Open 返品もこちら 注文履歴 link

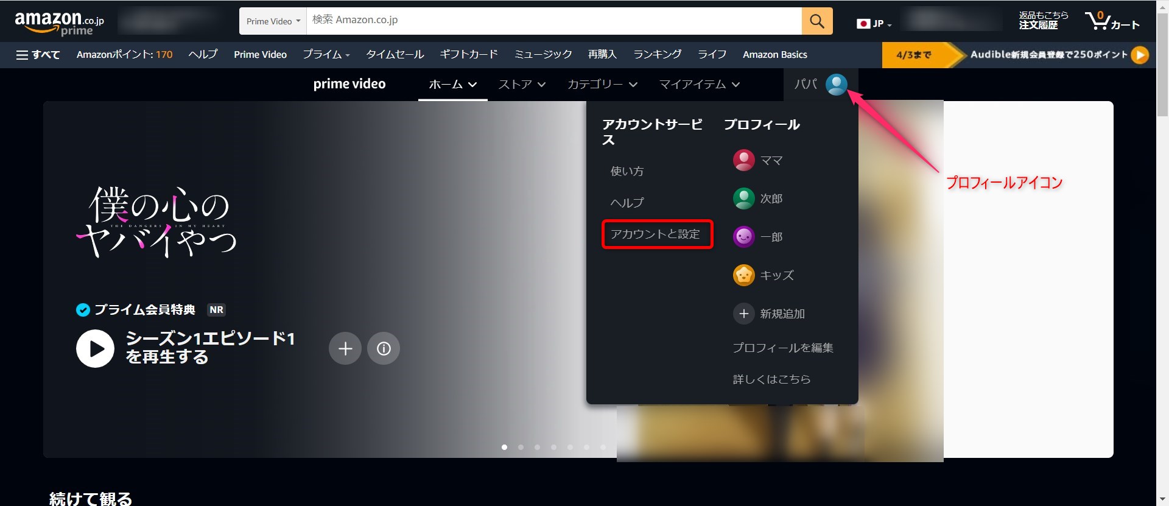click(1044, 21)
